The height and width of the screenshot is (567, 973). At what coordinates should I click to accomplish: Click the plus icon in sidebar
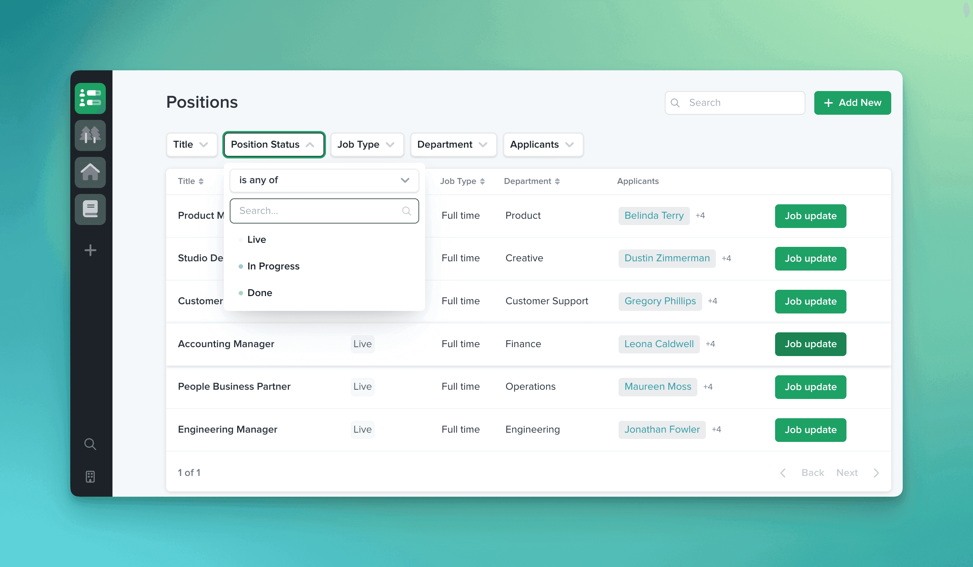(x=90, y=250)
